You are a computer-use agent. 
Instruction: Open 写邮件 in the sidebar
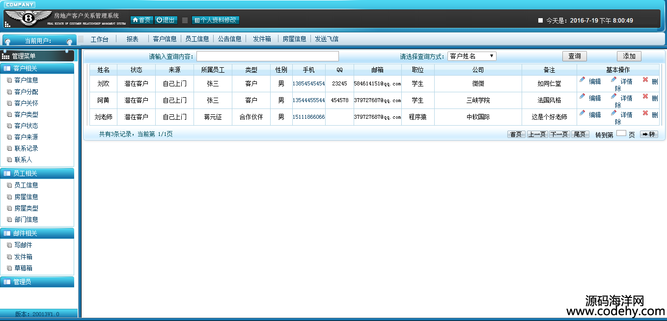click(23, 245)
